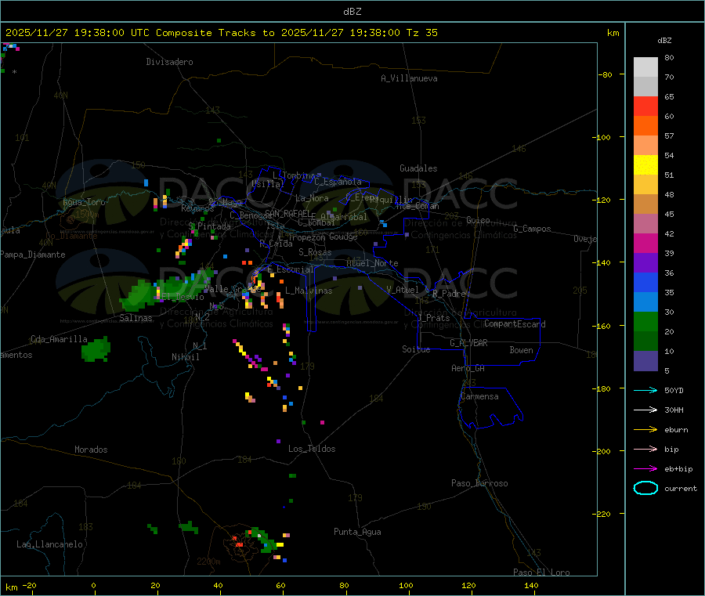Screen dimensions: 705x596
Task: Click the Los_Toldos map label
Action: click(312, 449)
